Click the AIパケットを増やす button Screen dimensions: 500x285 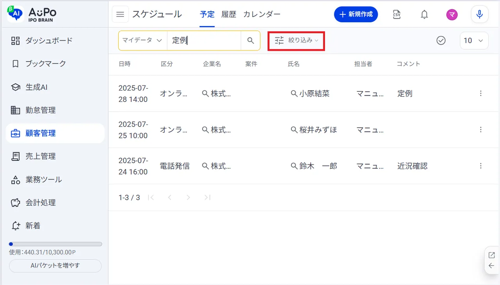tap(55, 265)
